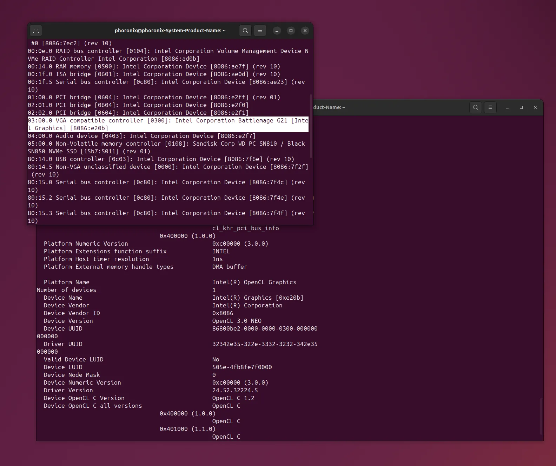Minimize the front terminal window
This screenshot has width=556, height=466.
coord(277,31)
